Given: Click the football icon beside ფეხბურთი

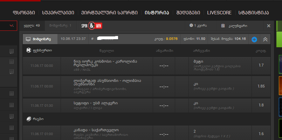Looking at the screenshot, I should click(29, 50).
